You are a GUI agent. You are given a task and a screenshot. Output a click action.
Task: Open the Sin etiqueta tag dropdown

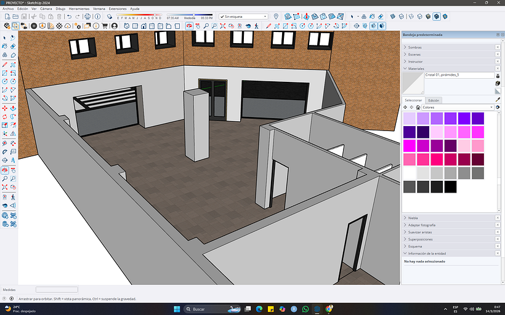coord(243,17)
